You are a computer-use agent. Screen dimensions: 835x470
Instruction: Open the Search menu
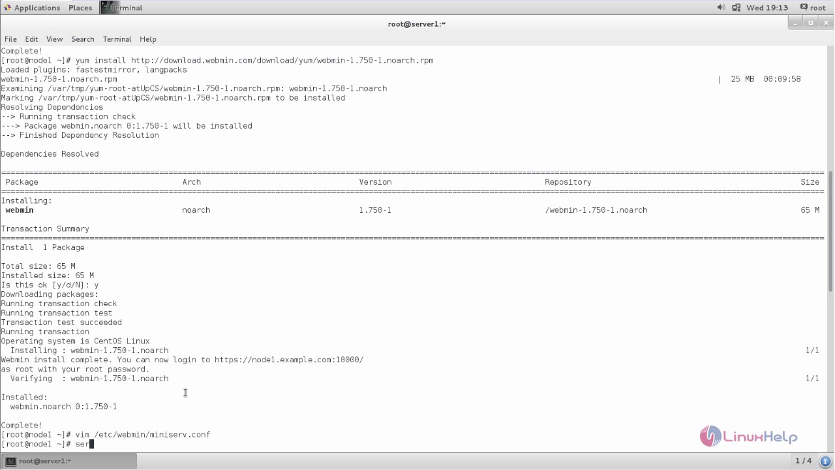tap(83, 39)
